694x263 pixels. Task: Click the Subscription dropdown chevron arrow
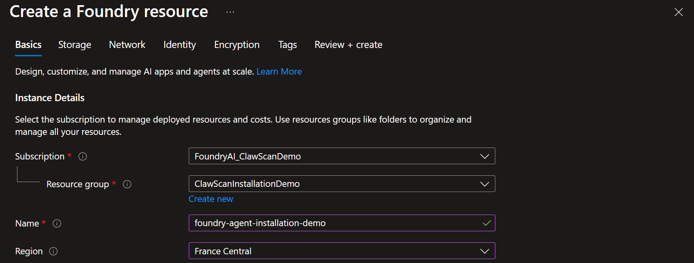pyautogui.click(x=485, y=156)
